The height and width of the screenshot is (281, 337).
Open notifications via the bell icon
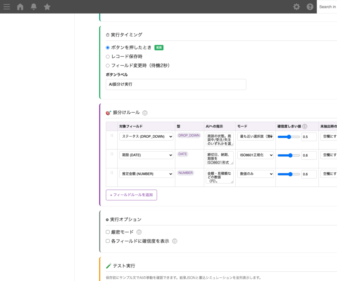pyautogui.click(x=33, y=7)
